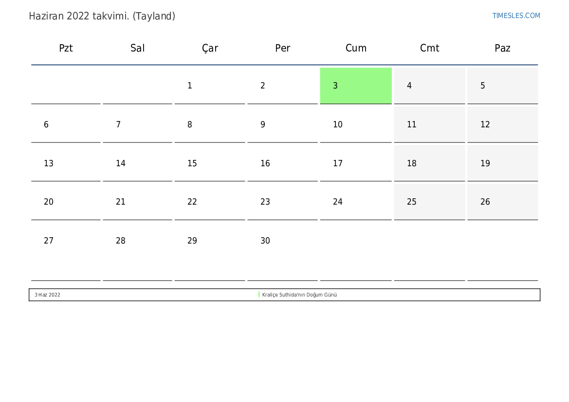Select Friday June 24 cell
The image size is (569, 402).
coord(356,202)
